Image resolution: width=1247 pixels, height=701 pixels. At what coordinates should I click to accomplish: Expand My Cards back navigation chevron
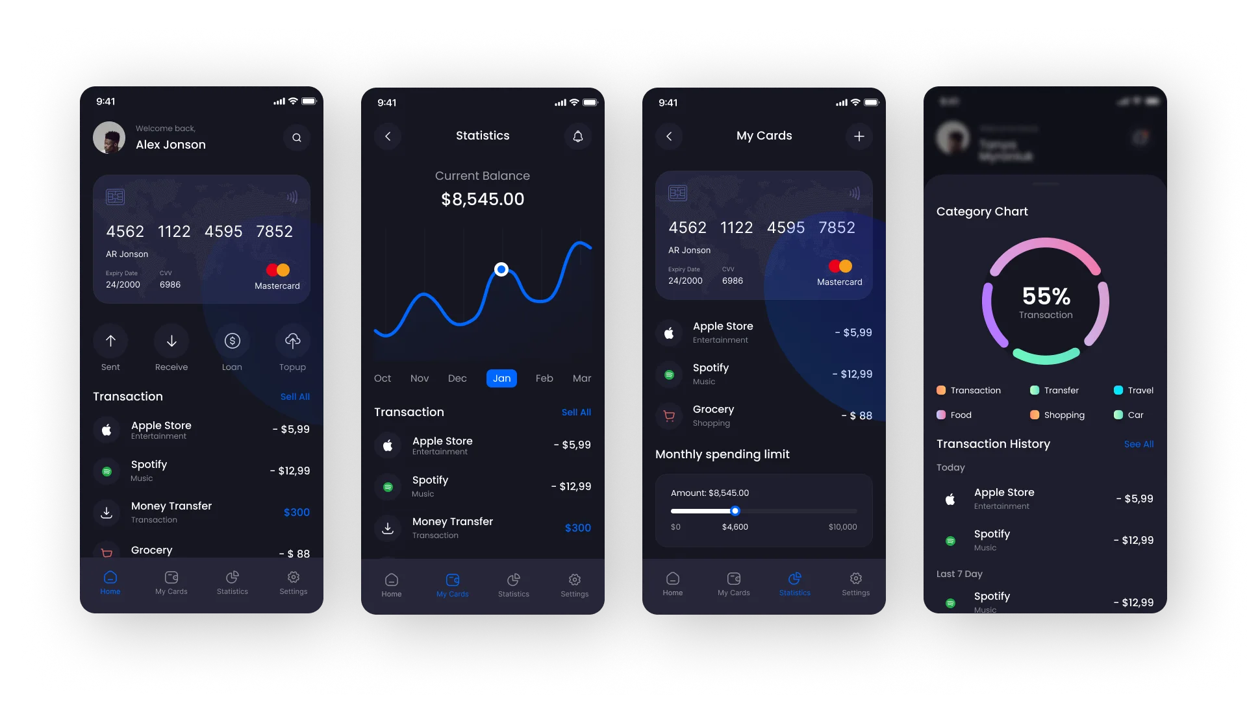(670, 136)
